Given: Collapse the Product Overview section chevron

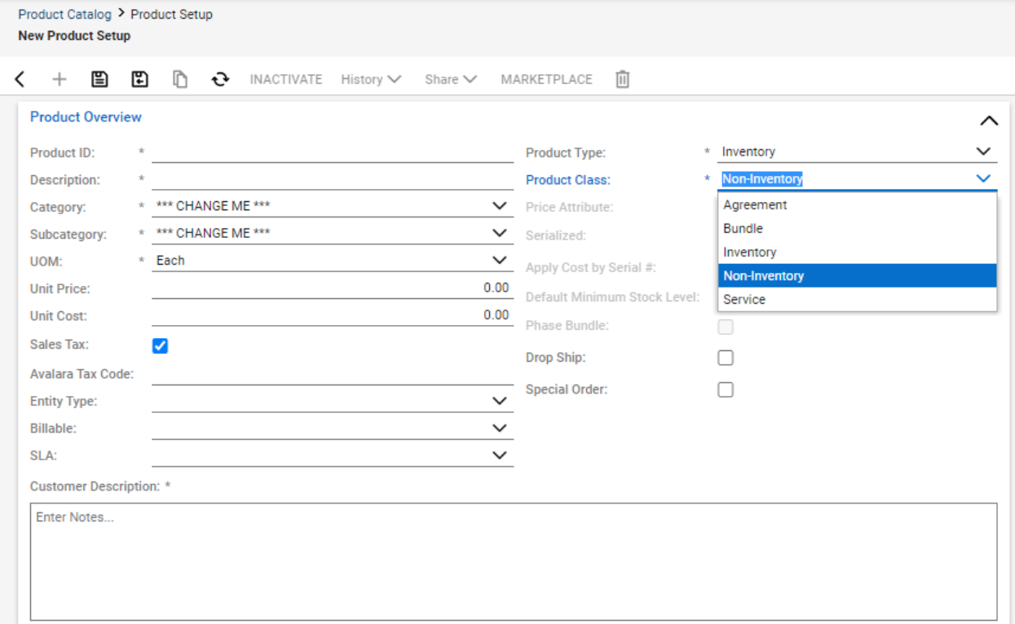Looking at the screenshot, I should [988, 120].
